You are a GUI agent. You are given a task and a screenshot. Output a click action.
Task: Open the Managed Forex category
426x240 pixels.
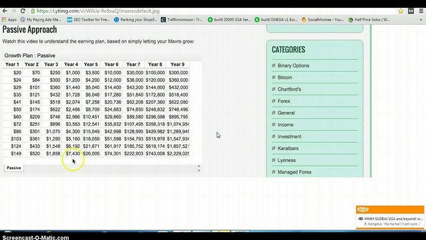pyautogui.click(x=294, y=172)
